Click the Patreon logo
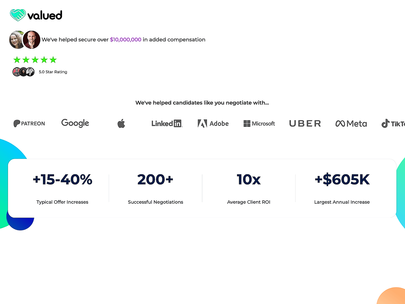The height and width of the screenshot is (304, 405). click(x=29, y=123)
